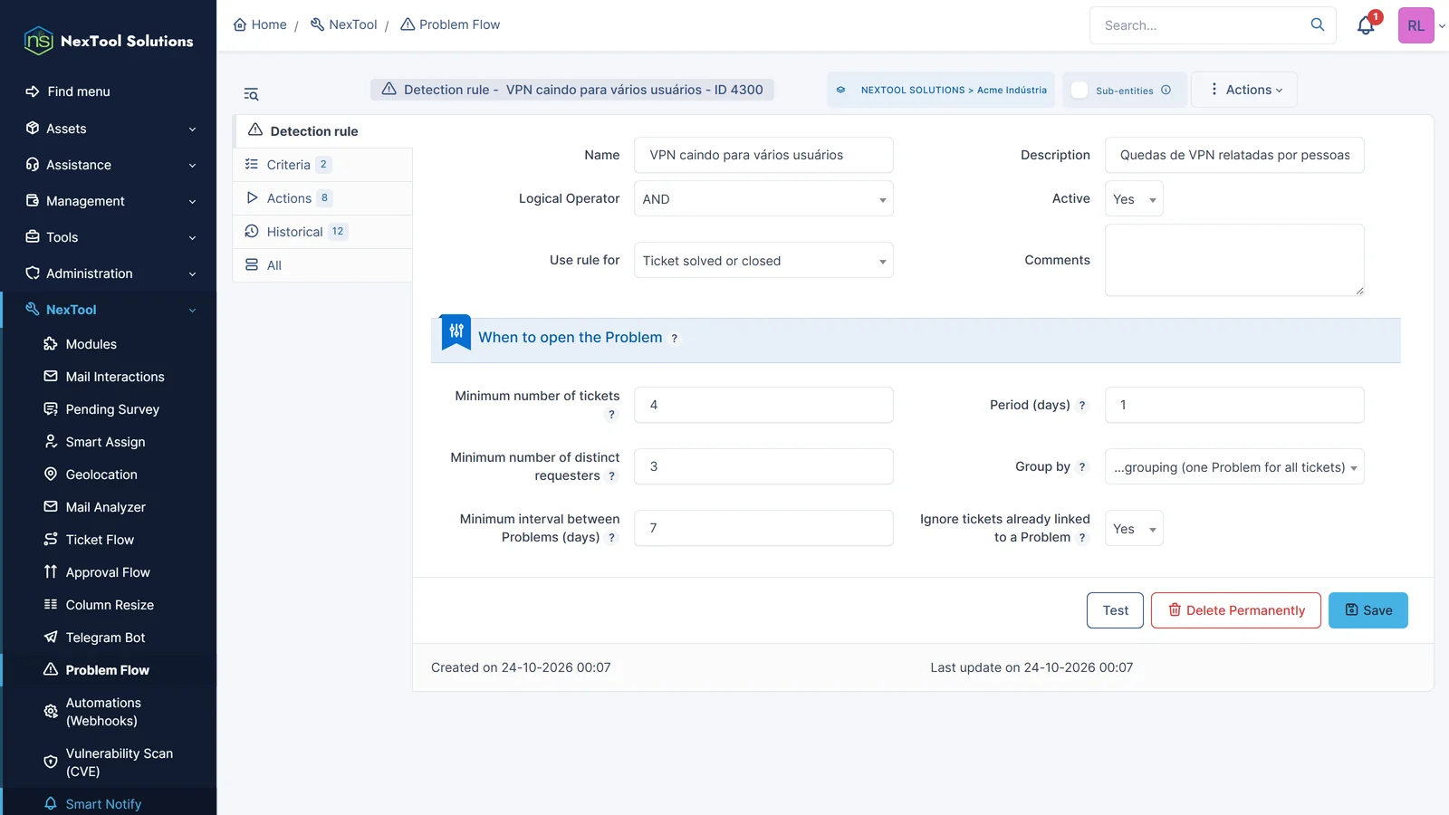
Task: Open Telegram Bot in the sidebar
Action: click(105, 638)
